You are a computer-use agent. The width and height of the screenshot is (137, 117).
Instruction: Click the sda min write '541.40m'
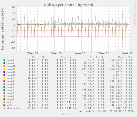[x=72, y=102]
